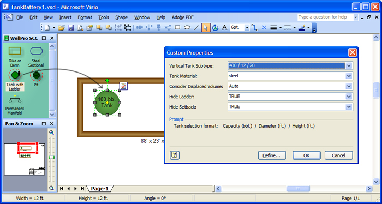The image size is (382, 204).
Task: Click the blue X connection point tool
Action: pyautogui.click(x=264, y=28)
